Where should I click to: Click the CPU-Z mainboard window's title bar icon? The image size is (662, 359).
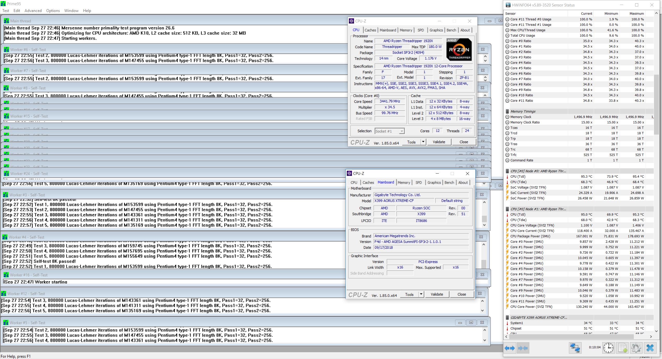pos(349,173)
